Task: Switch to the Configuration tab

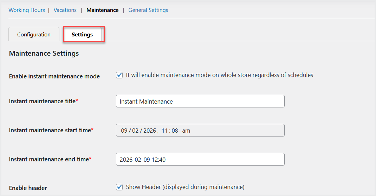Action: pyautogui.click(x=34, y=35)
